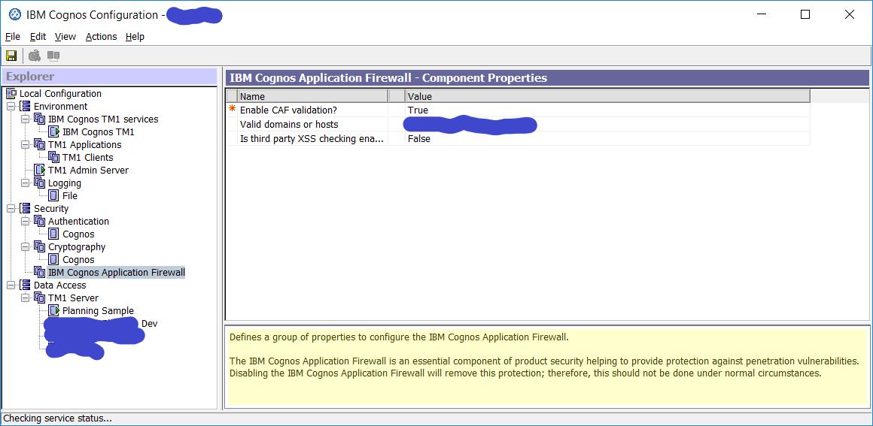The image size is (873, 426).
Task: Select the Planning Sample tree label
Action: [x=98, y=311]
